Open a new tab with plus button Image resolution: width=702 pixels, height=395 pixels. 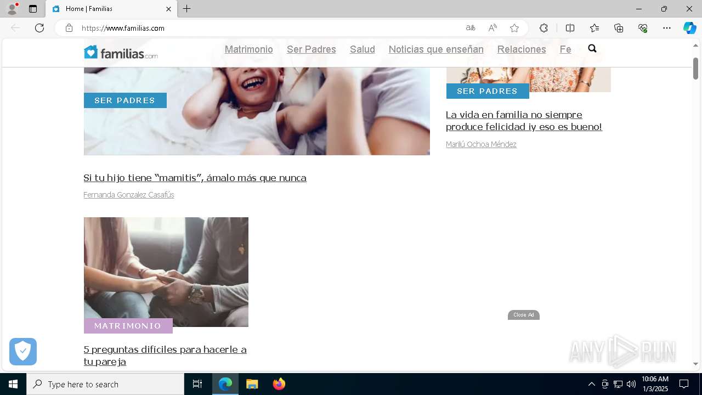tap(187, 9)
